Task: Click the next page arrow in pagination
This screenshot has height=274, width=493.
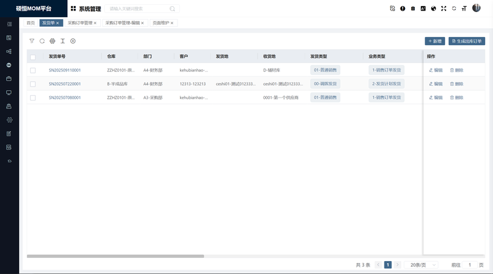Action: click(397, 265)
